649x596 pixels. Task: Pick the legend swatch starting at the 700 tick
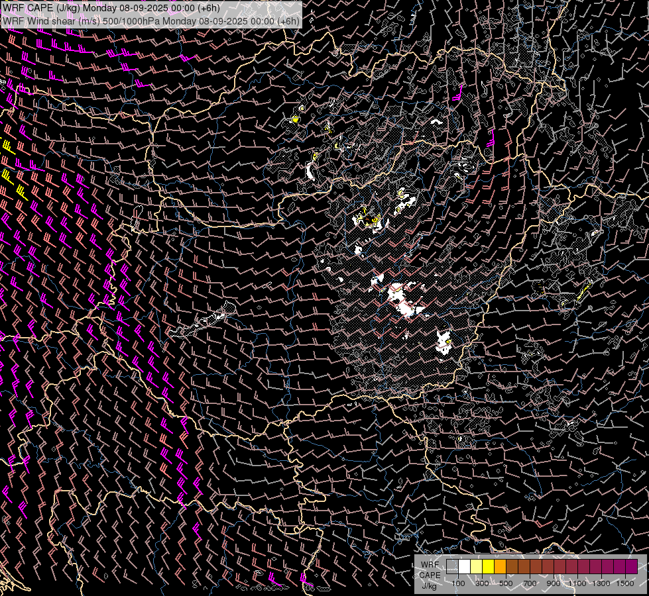pos(536,567)
